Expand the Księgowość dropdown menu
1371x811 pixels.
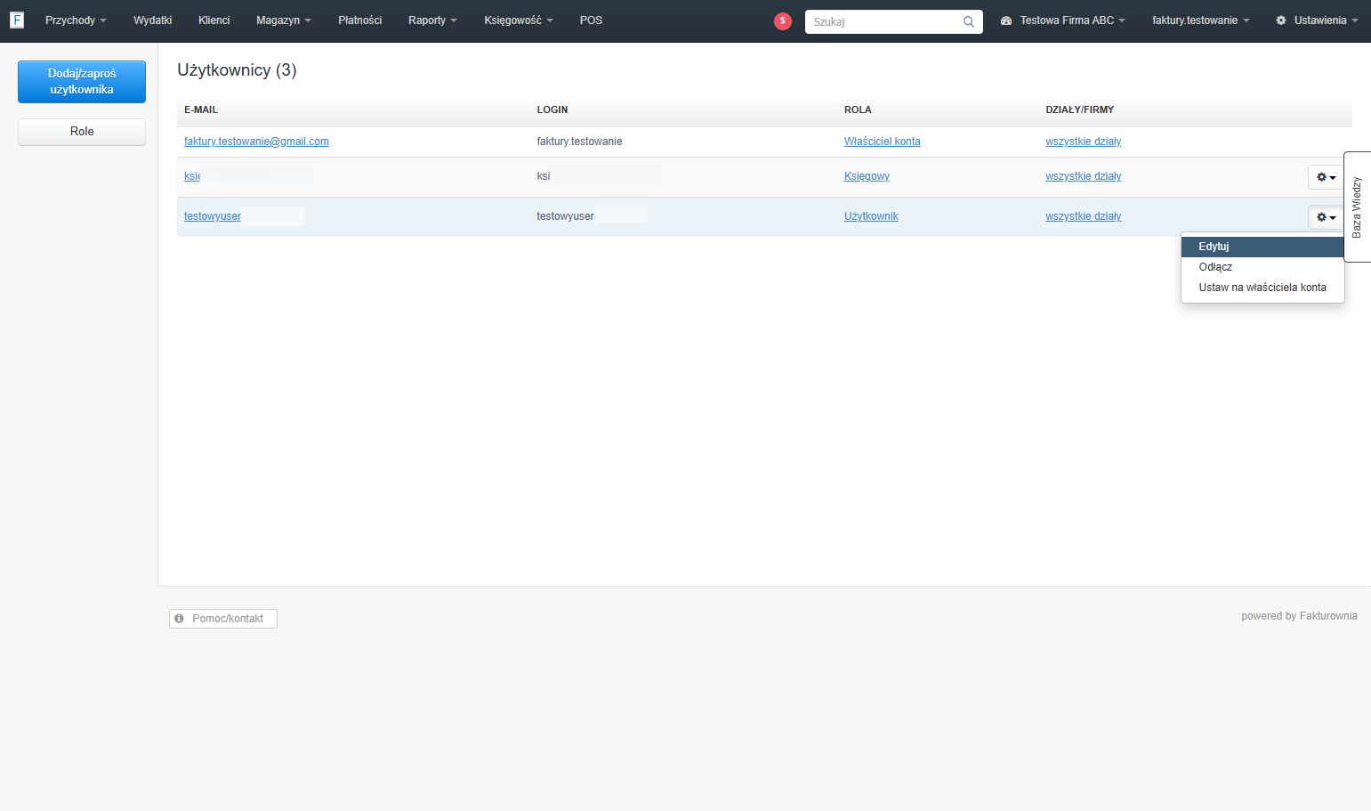(519, 20)
